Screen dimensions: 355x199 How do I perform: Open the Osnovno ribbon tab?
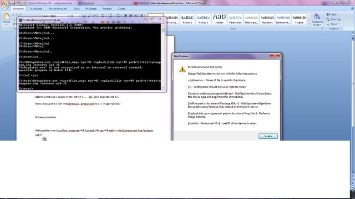point(18,9)
